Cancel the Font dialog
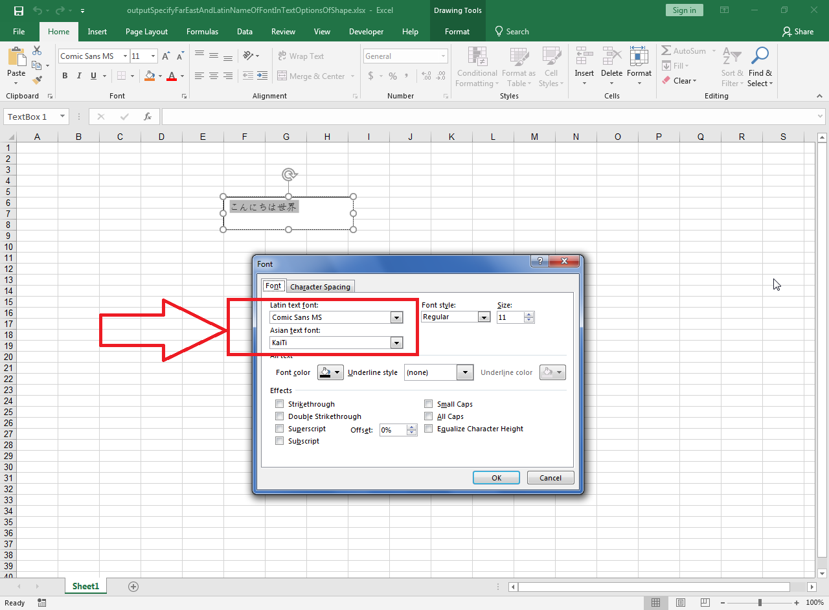 click(550, 478)
